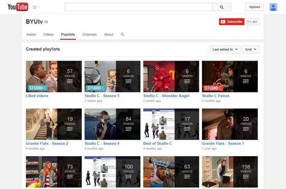This screenshot has height=189, width=286.
Task: Open the guide menu icon beside the logo
Action: (36, 7)
